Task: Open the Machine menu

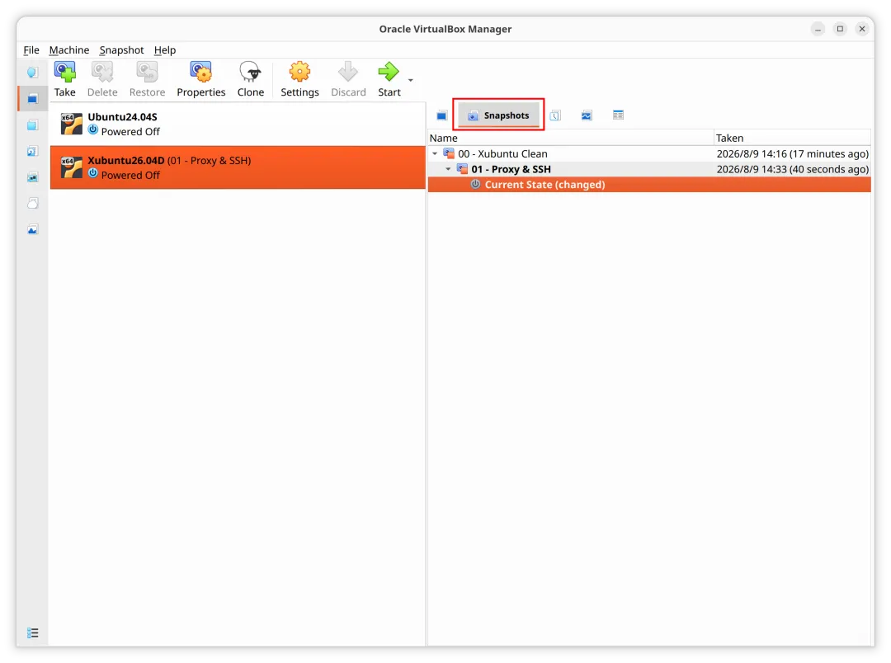Action: pyautogui.click(x=68, y=50)
